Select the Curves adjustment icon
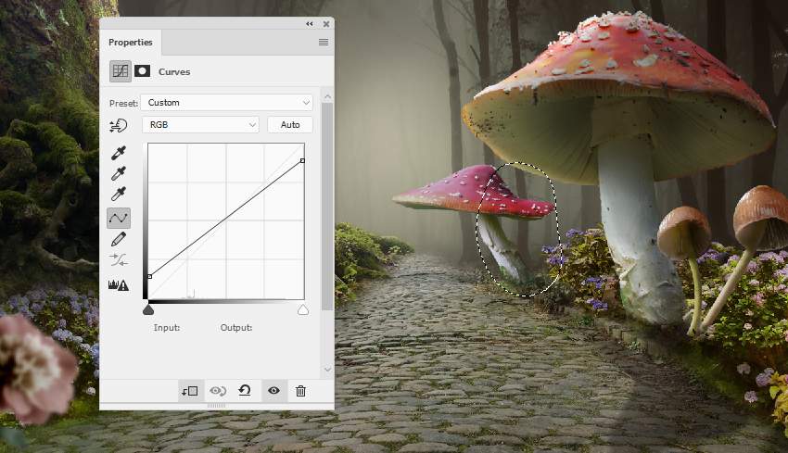 121,71
